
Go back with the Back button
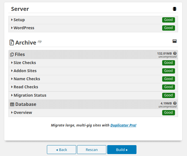[61, 150]
